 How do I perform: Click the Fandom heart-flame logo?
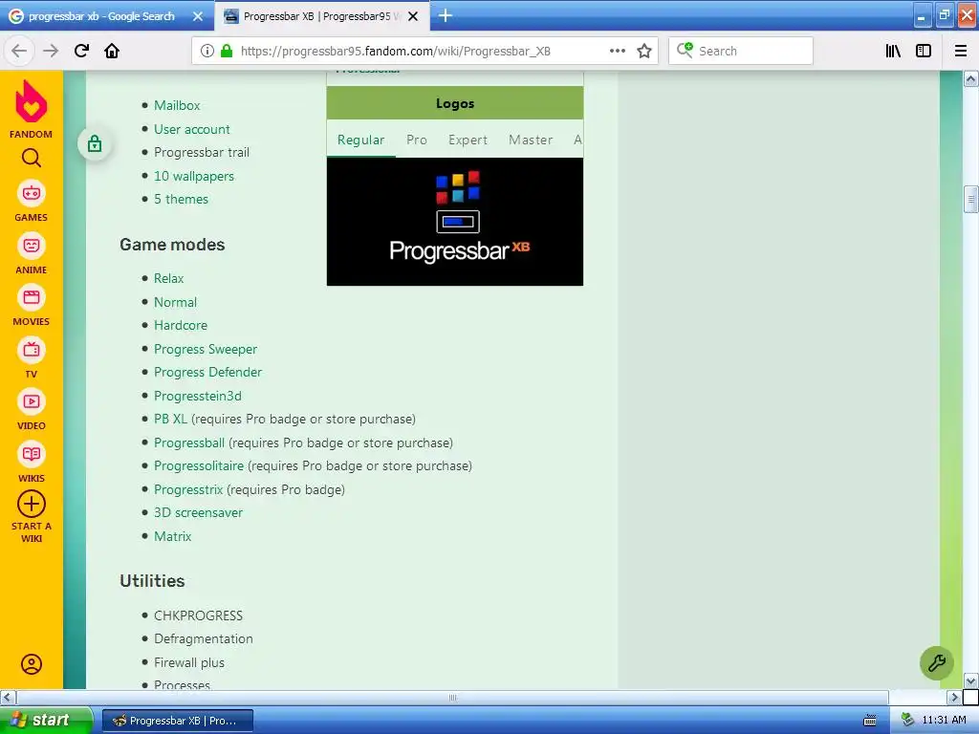(32, 101)
